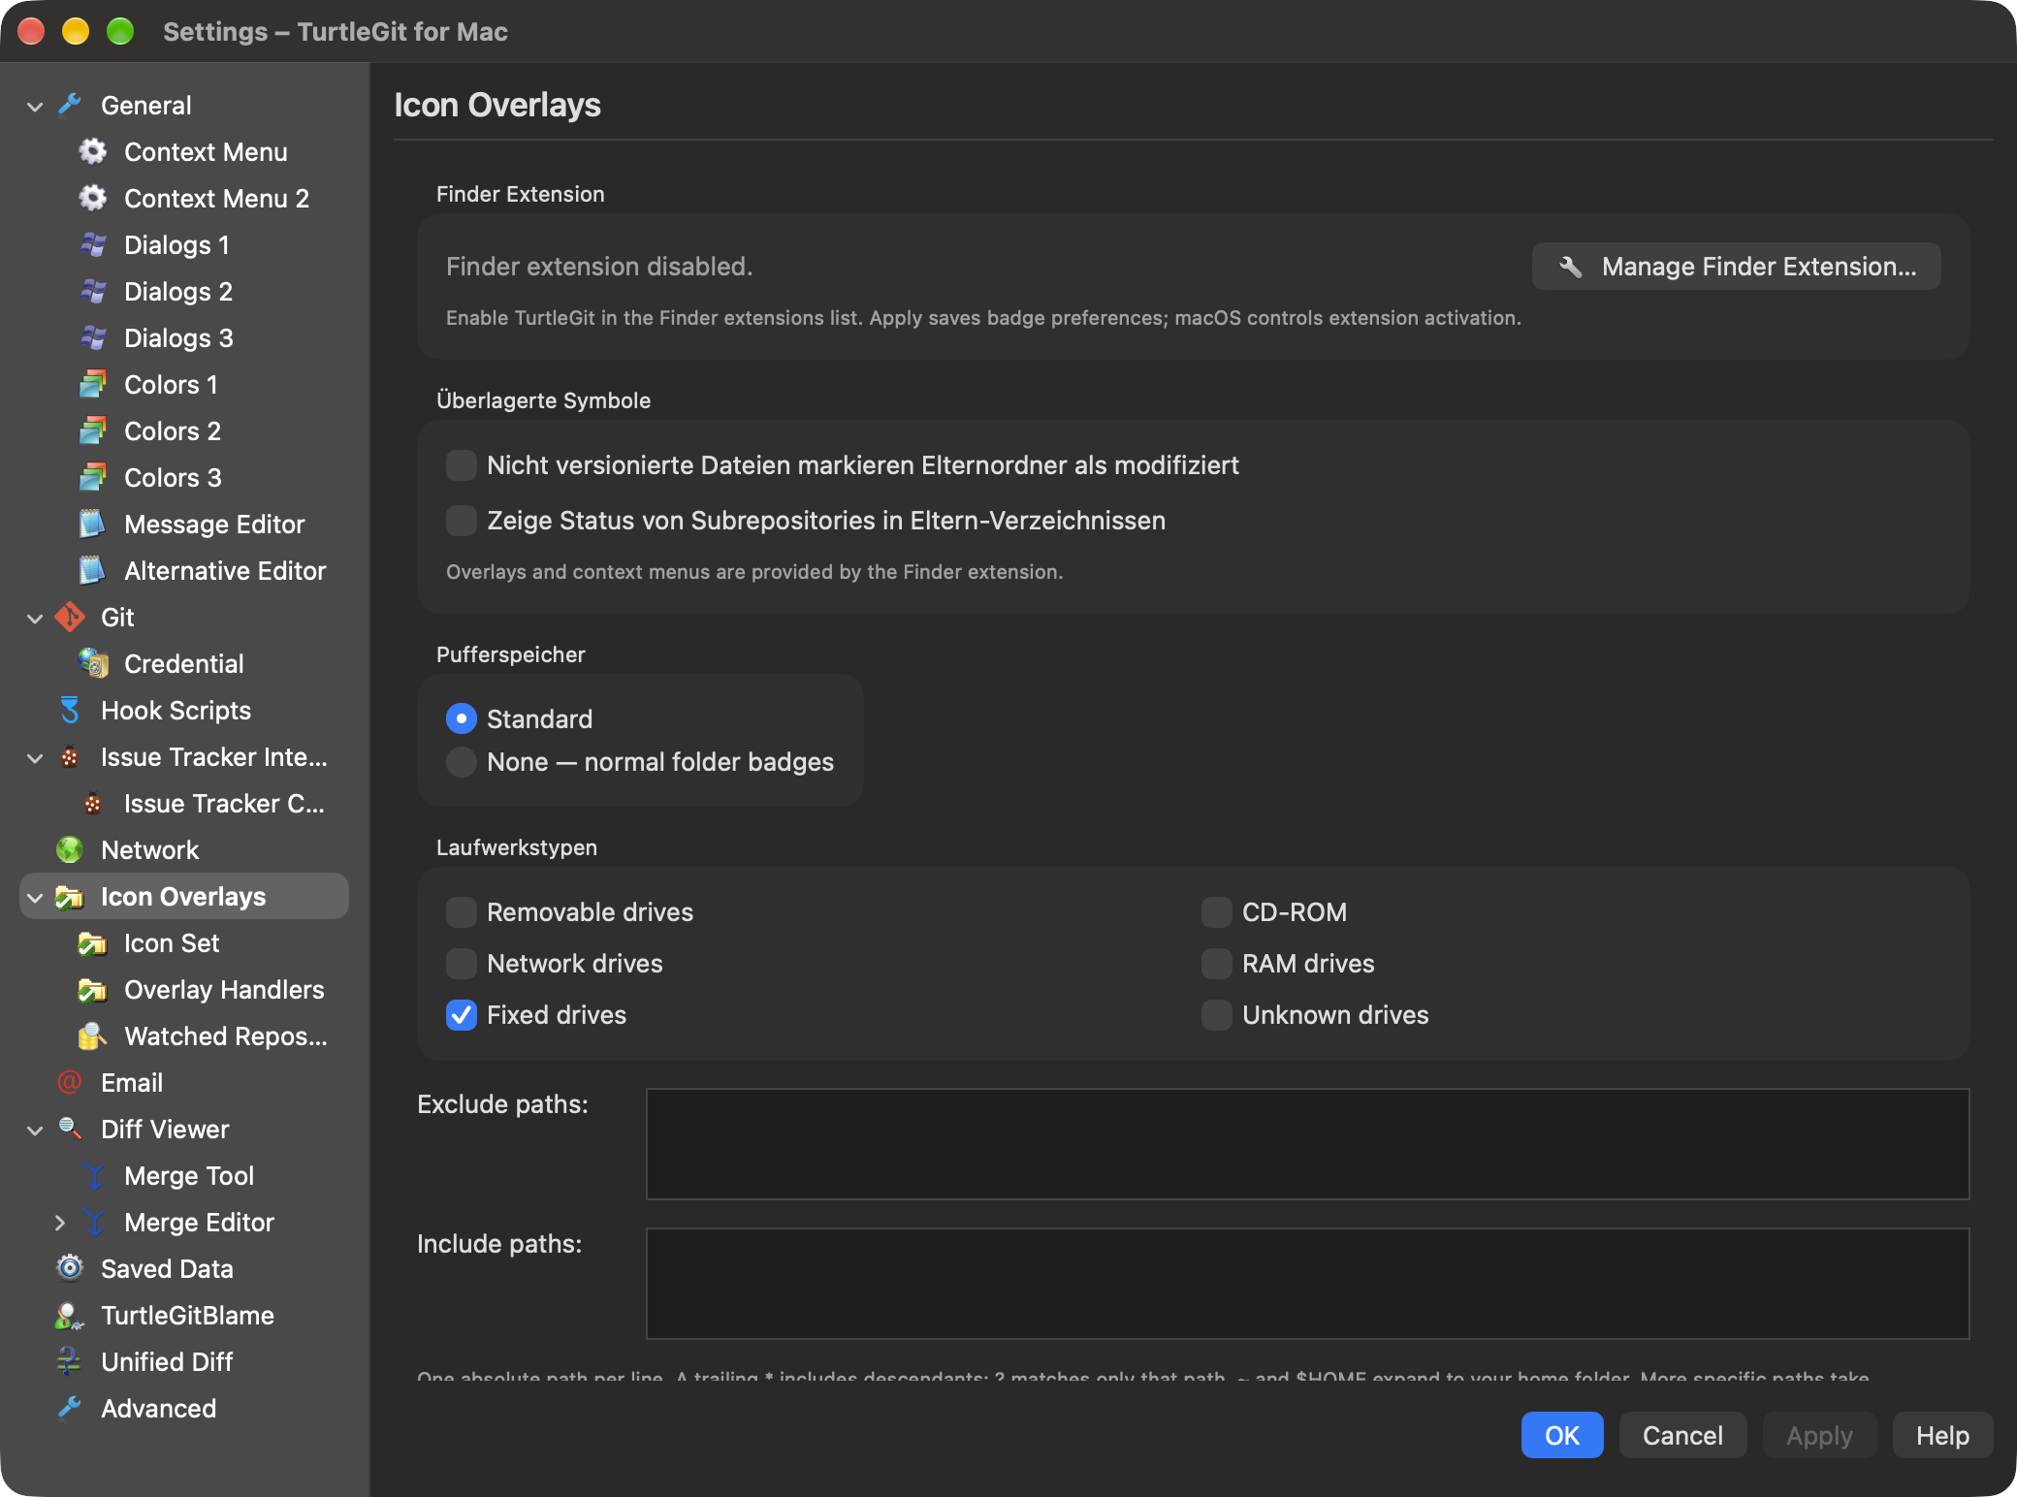Click the Credential keys icon
Viewport: 2017px width, 1497px height.
(93, 663)
